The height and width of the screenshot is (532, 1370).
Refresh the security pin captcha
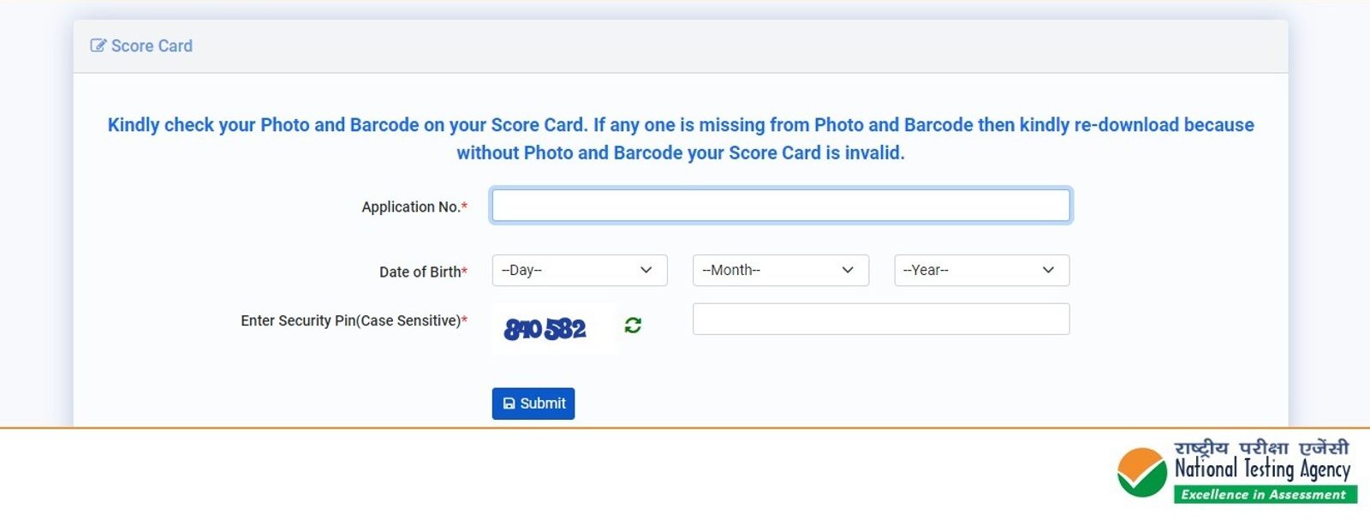pos(633,326)
